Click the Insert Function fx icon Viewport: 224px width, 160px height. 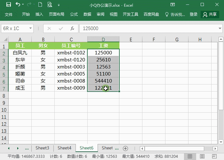pos(72,28)
